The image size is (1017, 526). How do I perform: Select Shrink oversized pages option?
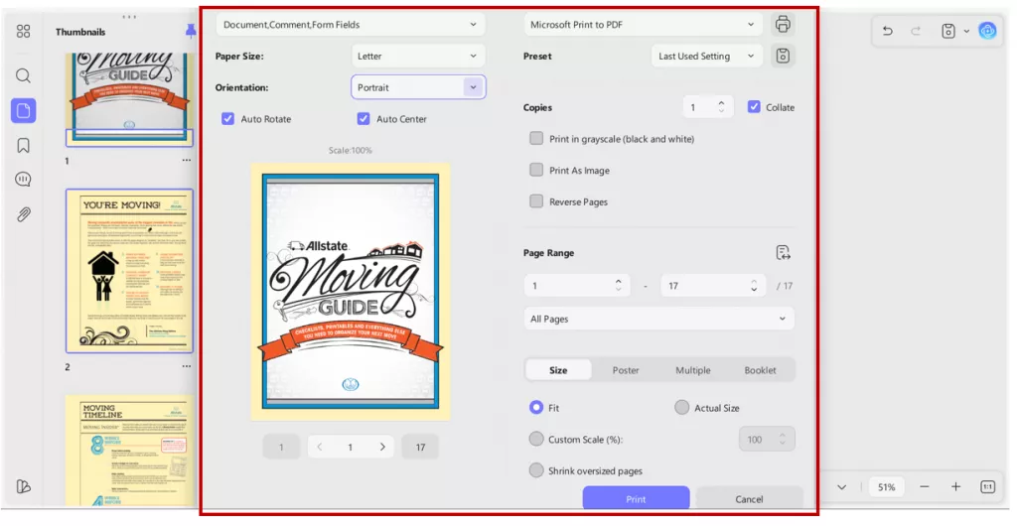(535, 470)
